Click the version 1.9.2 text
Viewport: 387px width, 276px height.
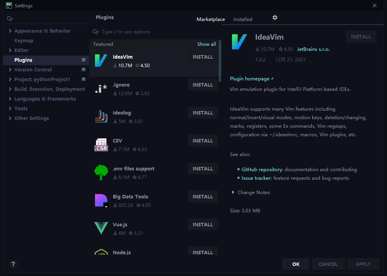coord(260,59)
